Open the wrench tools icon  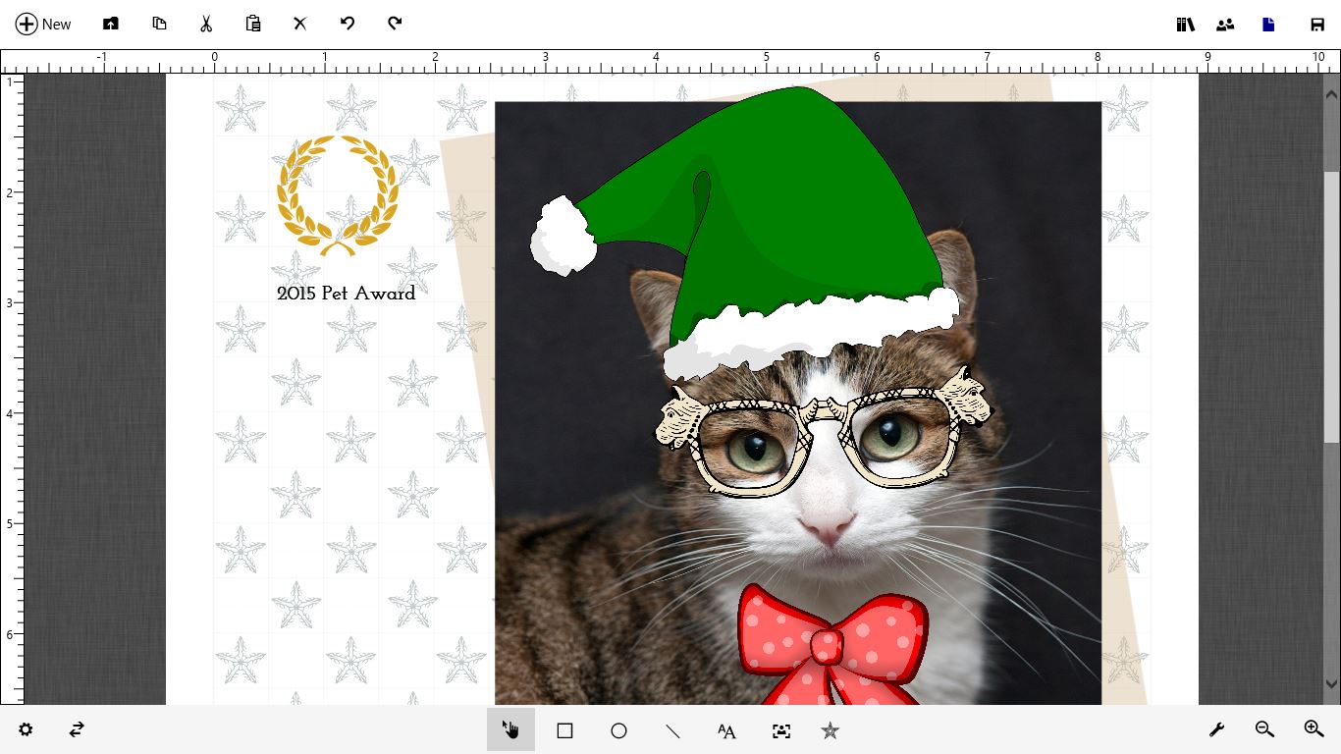pos(1216,728)
